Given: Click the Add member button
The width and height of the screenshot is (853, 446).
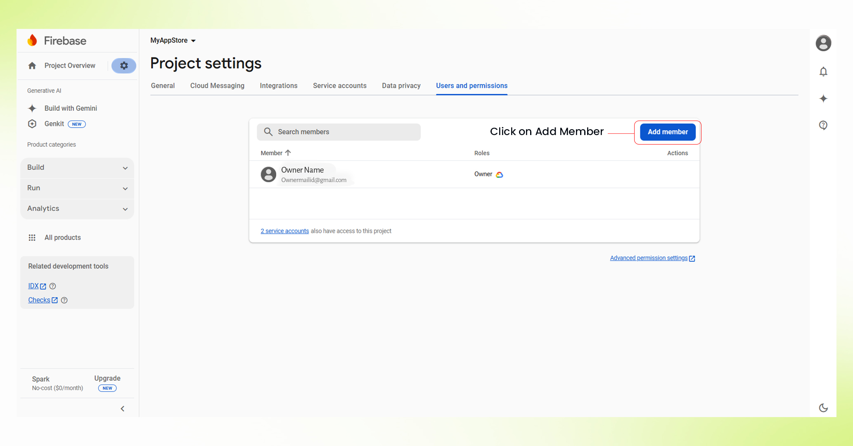Looking at the screenshot, I should [x=667, y=132].
